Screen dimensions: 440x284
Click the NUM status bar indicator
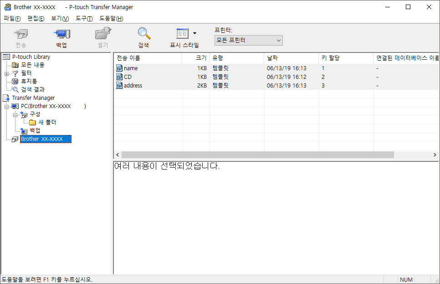coord(406,279)
